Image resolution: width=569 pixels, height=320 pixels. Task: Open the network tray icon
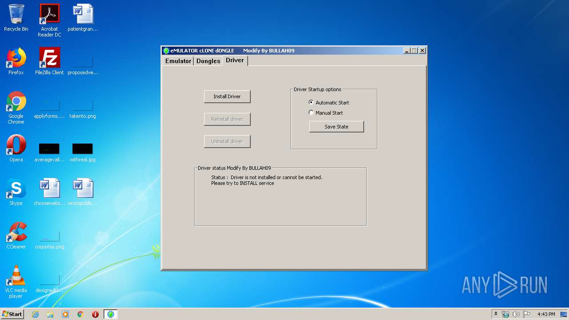click(505, 314)
